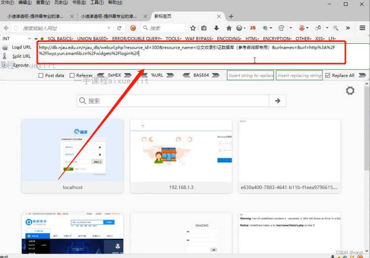Open the 帮助(H) menu

pos(115,2)
